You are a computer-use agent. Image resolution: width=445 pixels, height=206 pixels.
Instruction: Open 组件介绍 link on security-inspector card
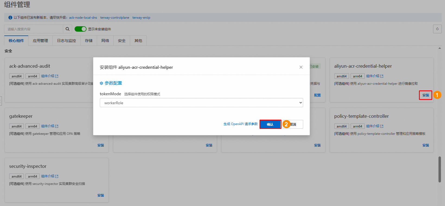[48, 176]
